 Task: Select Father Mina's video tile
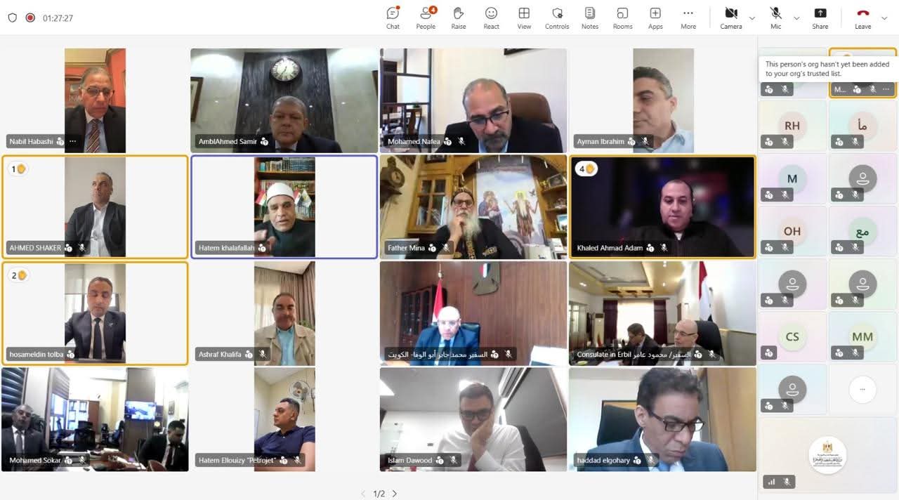(473, 207)
